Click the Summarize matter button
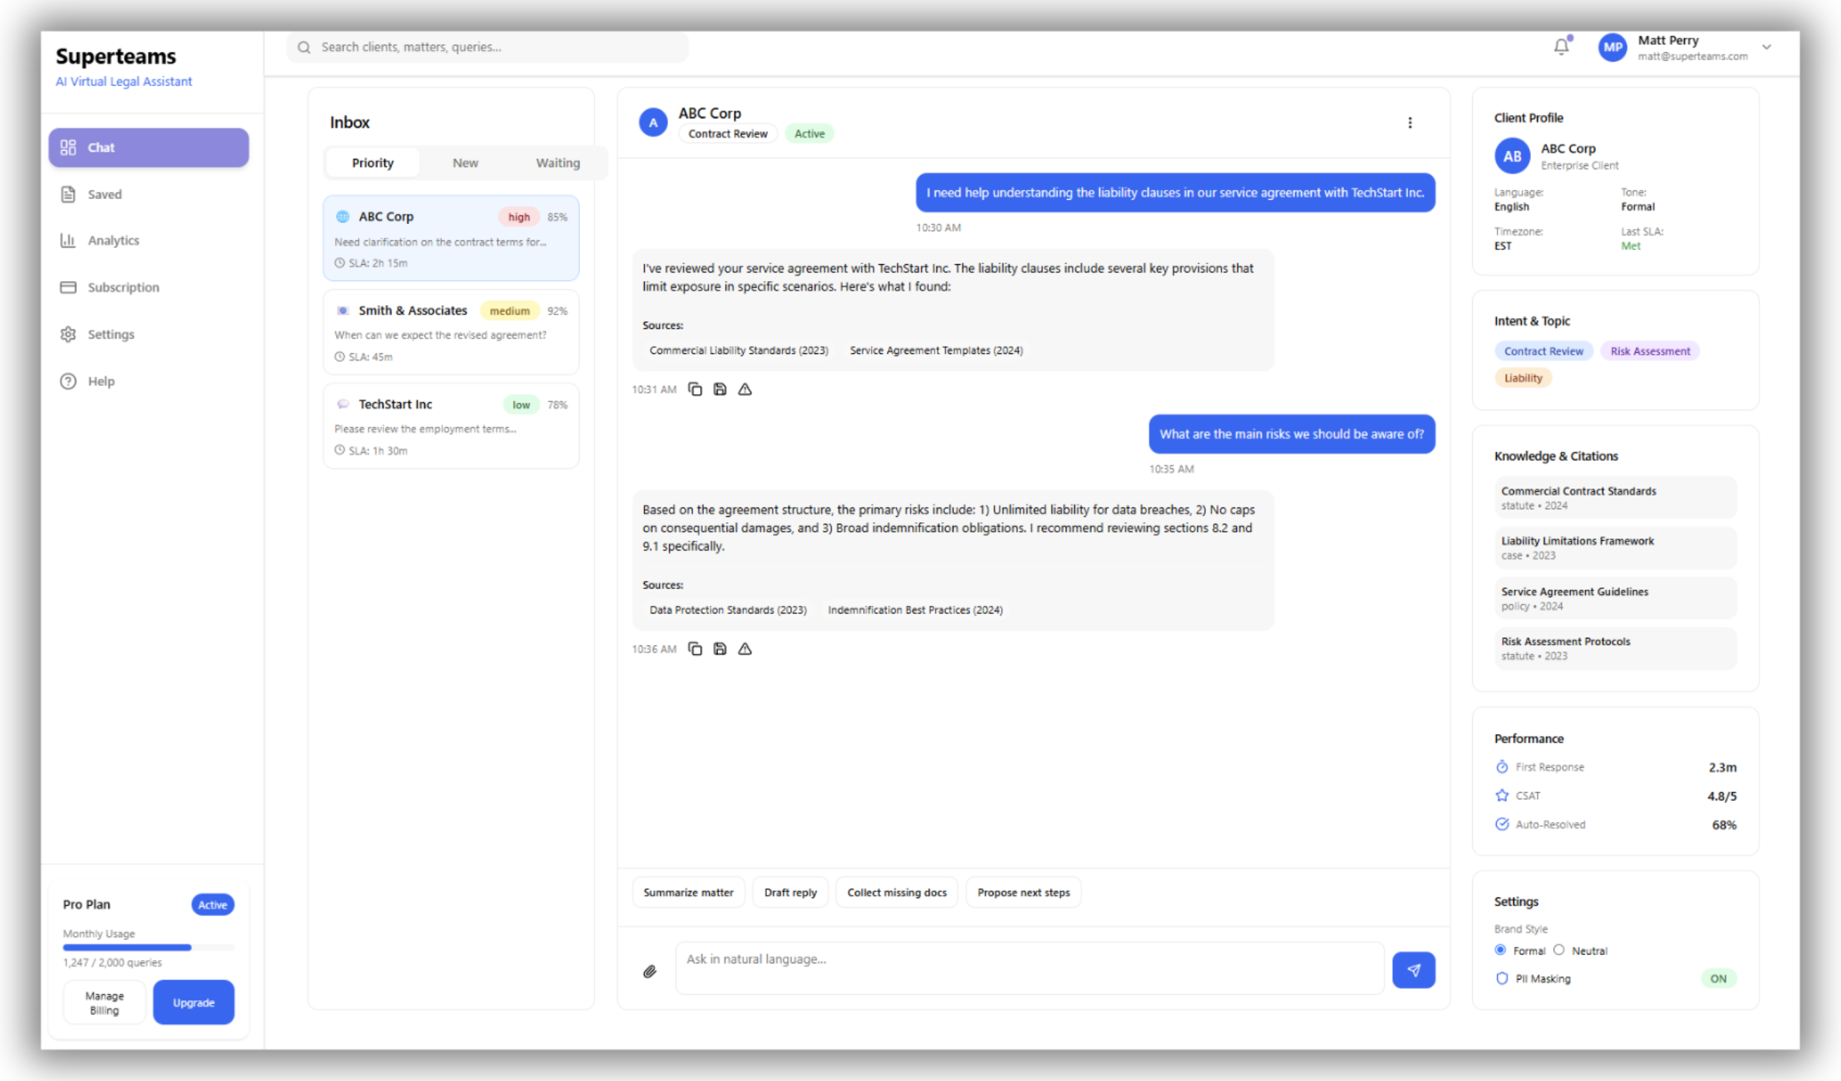 point(688,892)
